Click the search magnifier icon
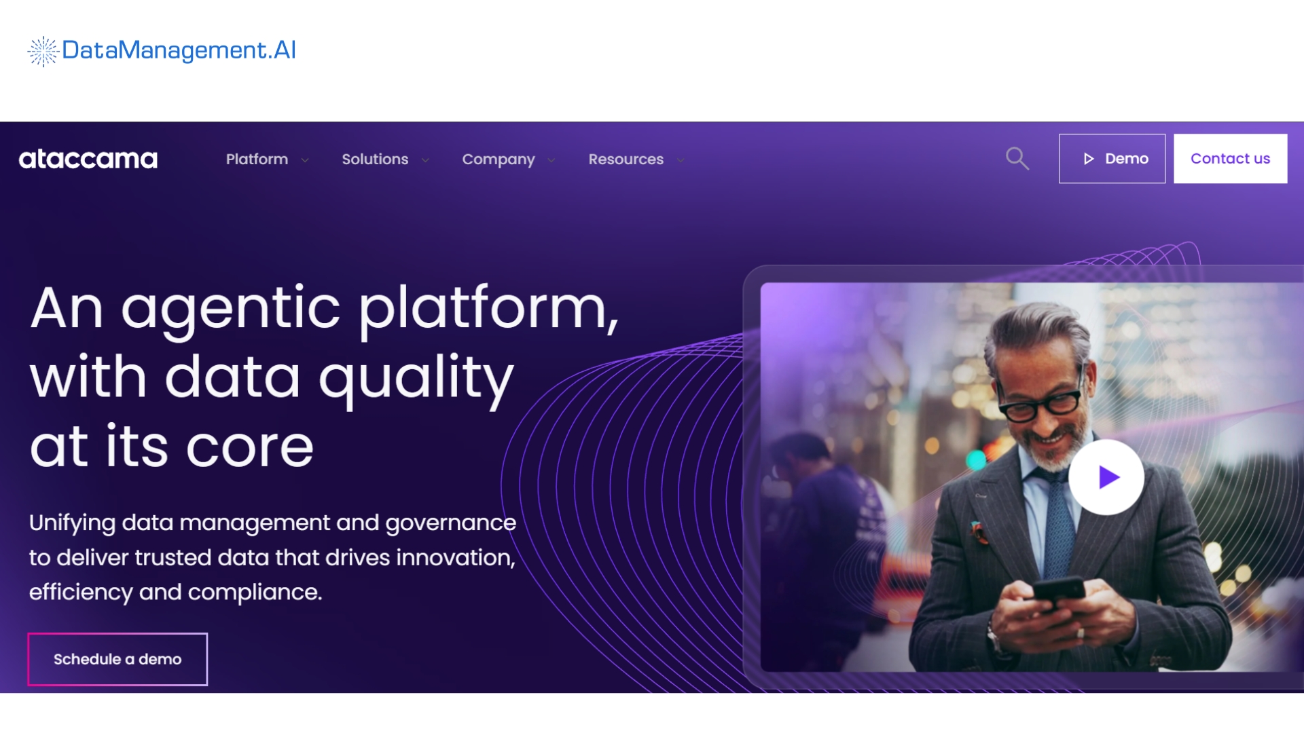Image resolution: width=1304 pixels, height=733 pixels. tap(1017, 158)
